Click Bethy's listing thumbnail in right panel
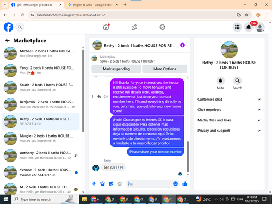 point(229,50)
